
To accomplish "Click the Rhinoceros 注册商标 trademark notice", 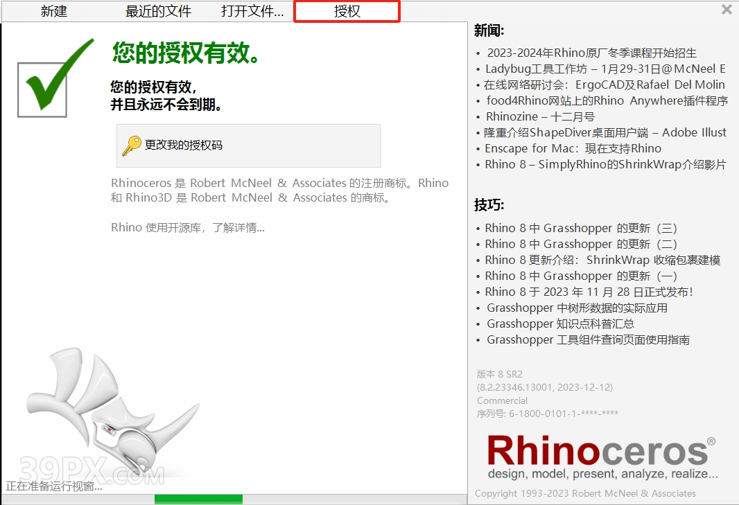I will 279,191.
